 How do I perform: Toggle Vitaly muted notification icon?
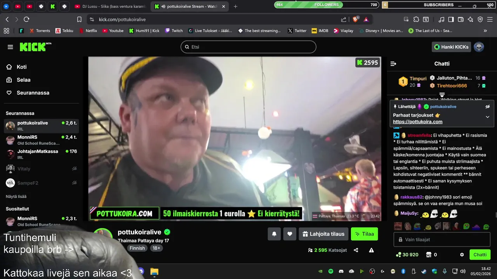(74, 169)
